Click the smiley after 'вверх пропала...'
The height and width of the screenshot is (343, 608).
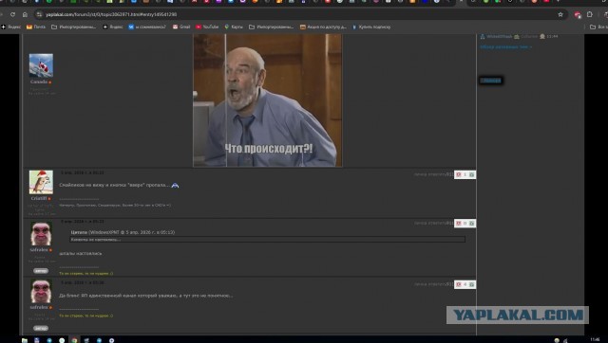pyautogui.click(x=175, y=185)
